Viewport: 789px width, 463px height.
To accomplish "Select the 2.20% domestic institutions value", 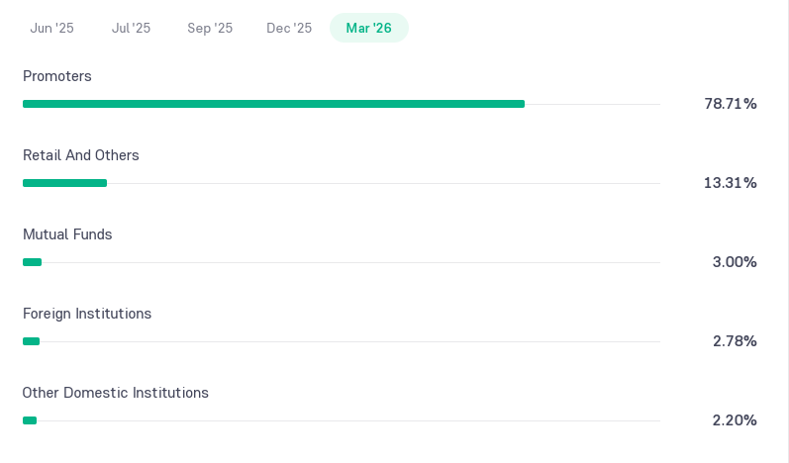I will coord(735,420).
